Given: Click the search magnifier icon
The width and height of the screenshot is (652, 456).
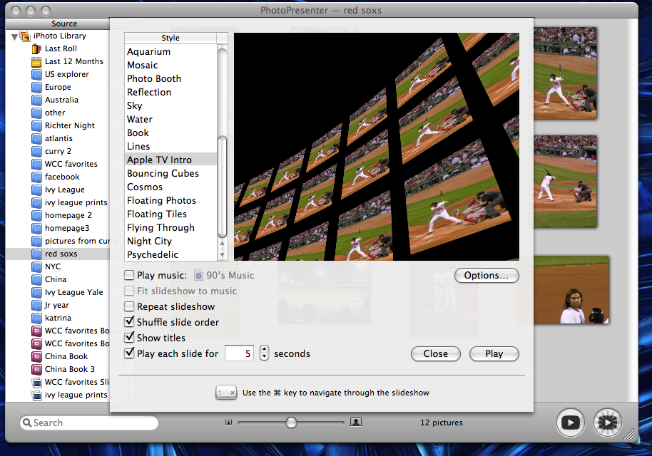Looking at the screenshot, I should point(27,423).
